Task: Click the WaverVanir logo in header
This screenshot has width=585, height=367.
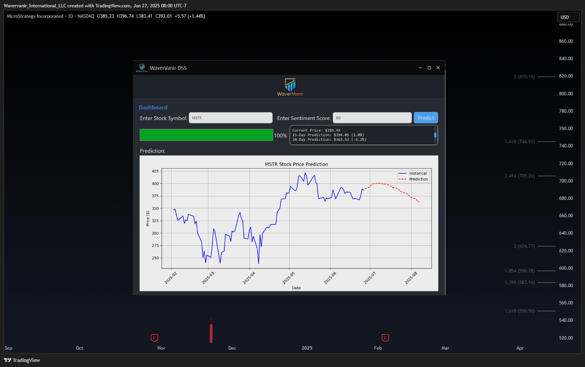Action: click(x=290, y=87)
